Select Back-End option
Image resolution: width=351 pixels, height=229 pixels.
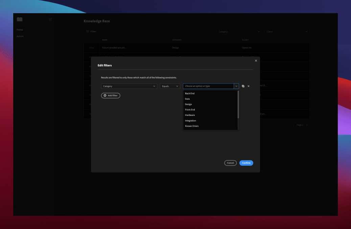pyautogui.click(x=210, y=94)
